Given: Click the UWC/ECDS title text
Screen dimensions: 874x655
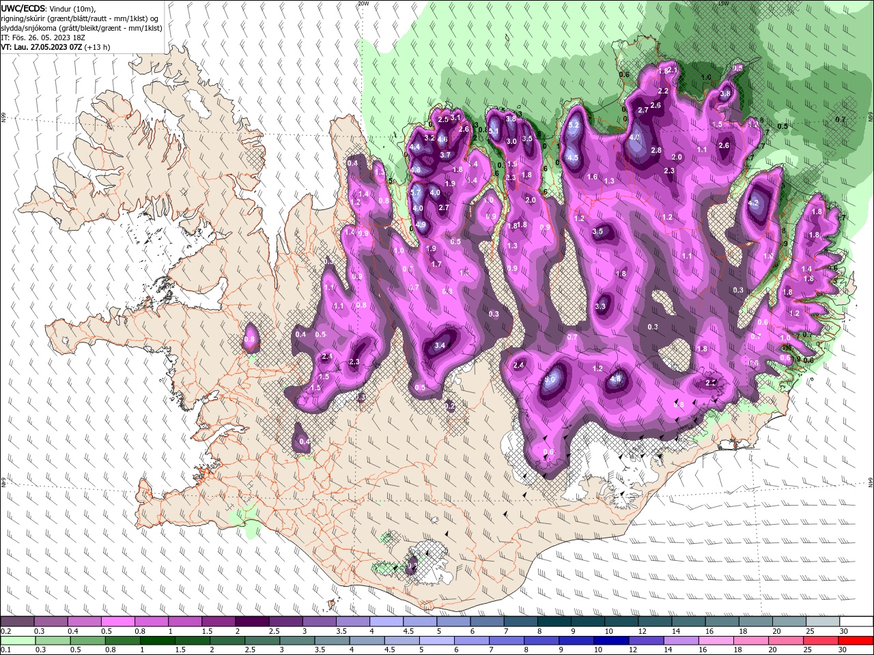Looking at the screenshot, I should (x=24, y=8).
